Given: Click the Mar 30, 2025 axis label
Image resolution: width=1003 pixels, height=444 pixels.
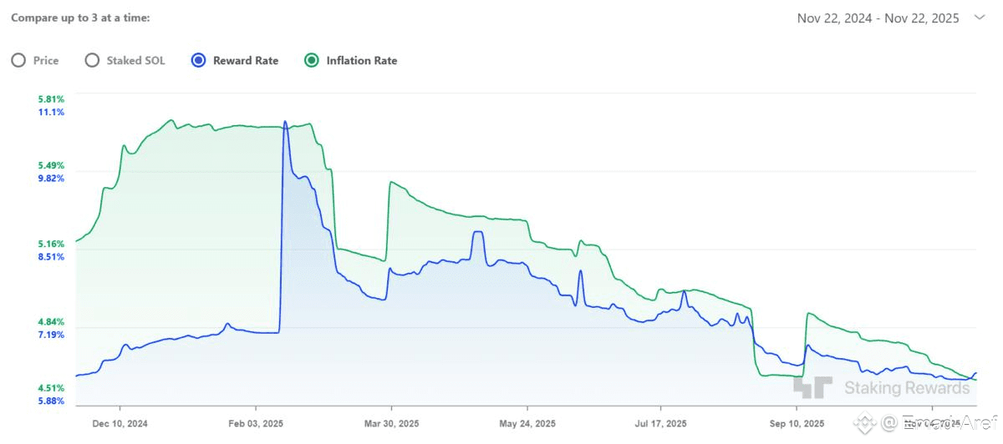Looking at the screenshot, I should [391, 422].
